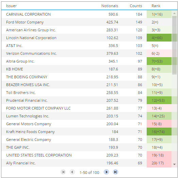The height and width of the screenshot is (178, 178).
Task: Select FORD MOTOR CREDIT COMPANY LLC row
Action: click(x=86, y=108)
